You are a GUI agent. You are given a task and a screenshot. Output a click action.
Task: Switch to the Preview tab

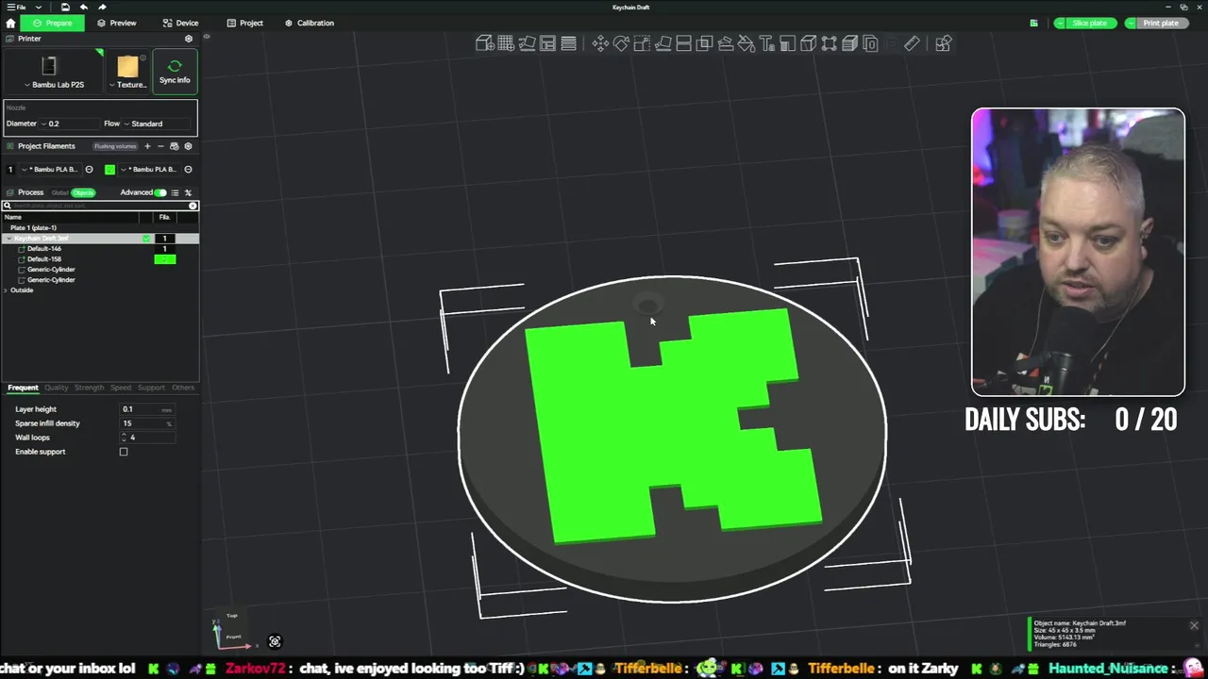[116, 23]
